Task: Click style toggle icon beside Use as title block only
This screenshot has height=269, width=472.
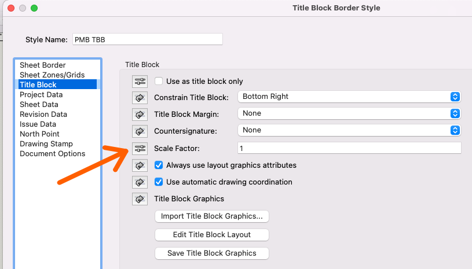Action: pyautogui.click(x=140, y=82)
